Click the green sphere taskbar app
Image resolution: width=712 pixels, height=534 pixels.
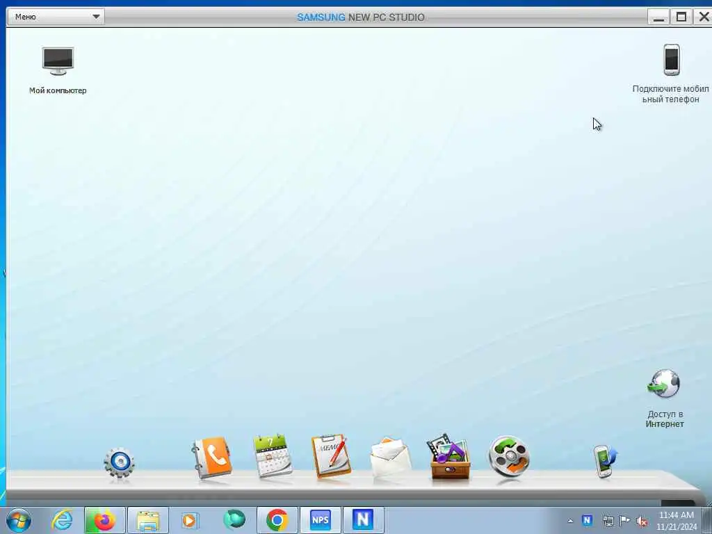tap(234, 520)
